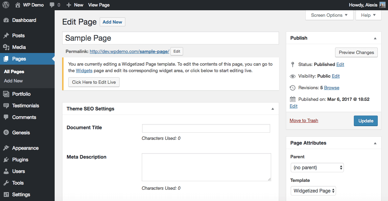Open the Template dropdown showing Widgetized Page
The image size is (388, 201).
click(x=313, y=191)
